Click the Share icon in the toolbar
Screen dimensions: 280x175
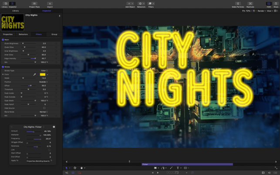tap(276, 4)
